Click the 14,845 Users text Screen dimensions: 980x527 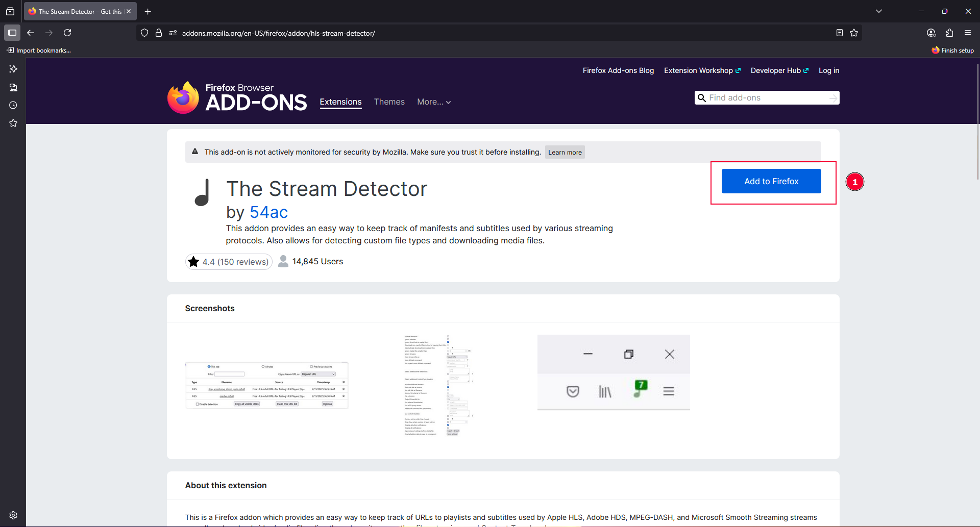click(317, 262)
